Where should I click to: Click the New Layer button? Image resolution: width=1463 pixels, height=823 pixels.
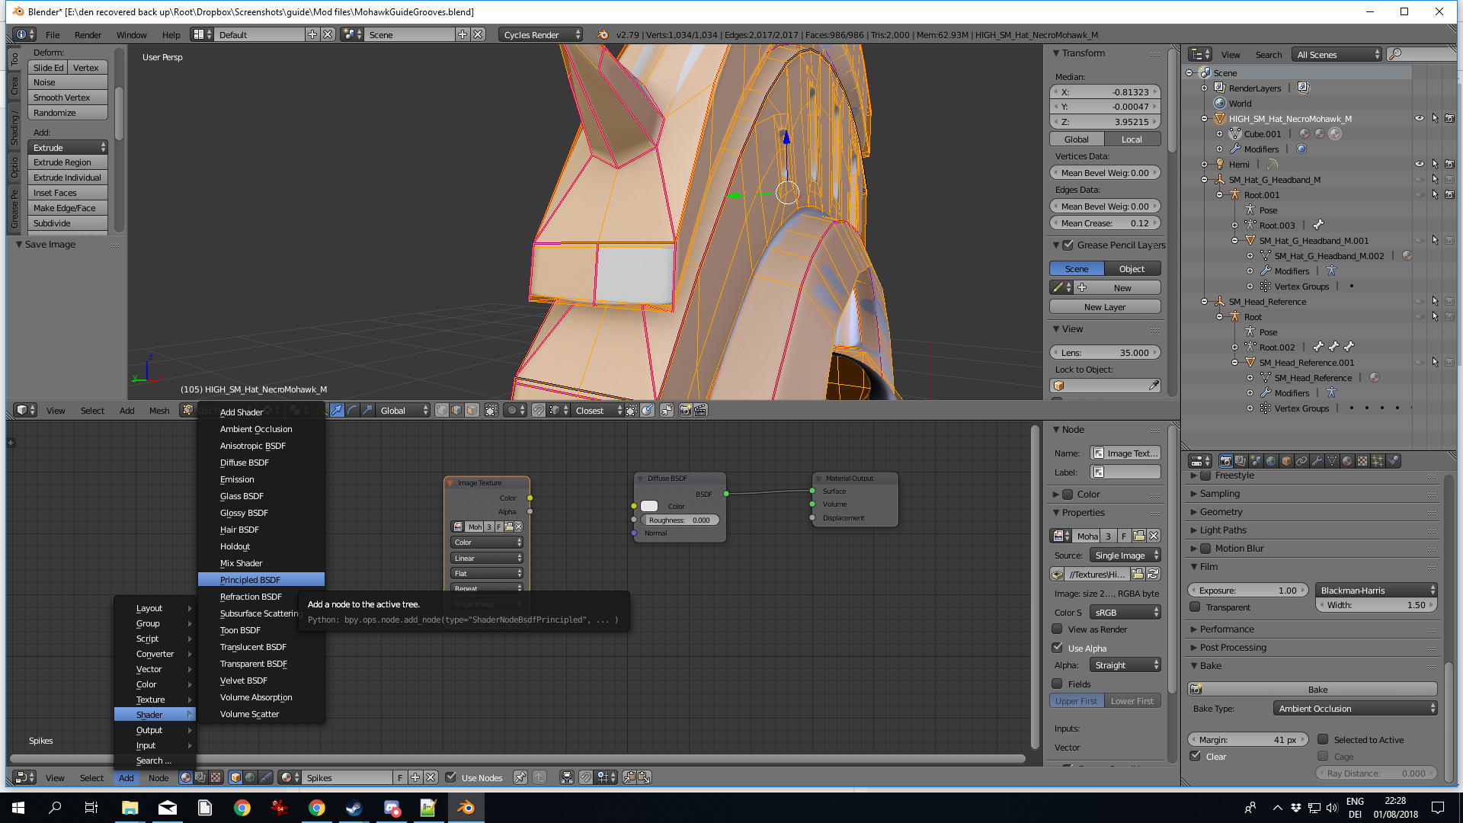(x=1104, y=307)
